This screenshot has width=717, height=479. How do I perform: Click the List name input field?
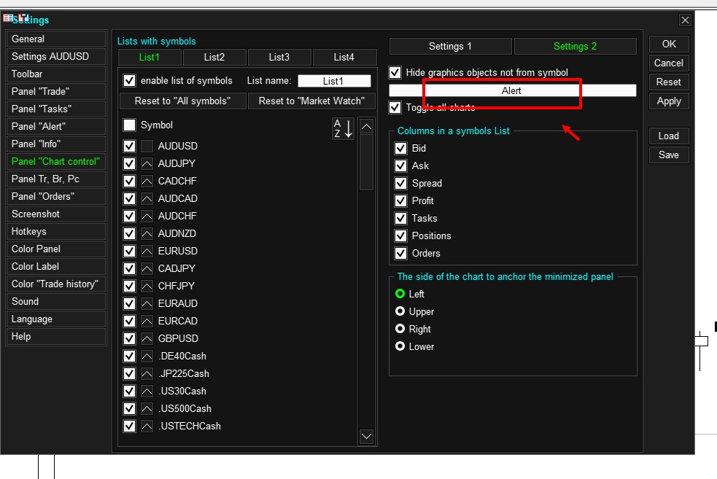[334, 82]
